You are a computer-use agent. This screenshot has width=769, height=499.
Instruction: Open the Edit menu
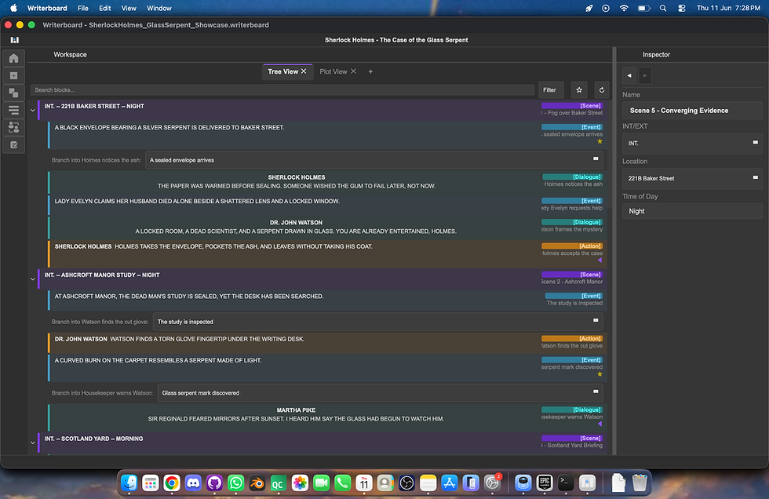coord(104,9)
